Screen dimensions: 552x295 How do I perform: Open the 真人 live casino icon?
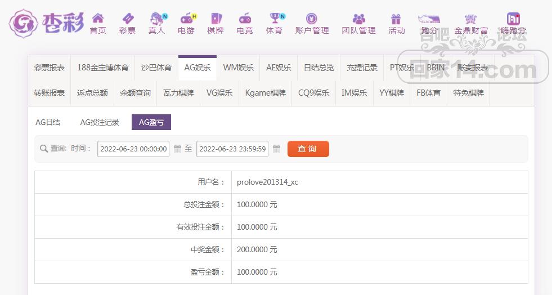tap(158, 19)
